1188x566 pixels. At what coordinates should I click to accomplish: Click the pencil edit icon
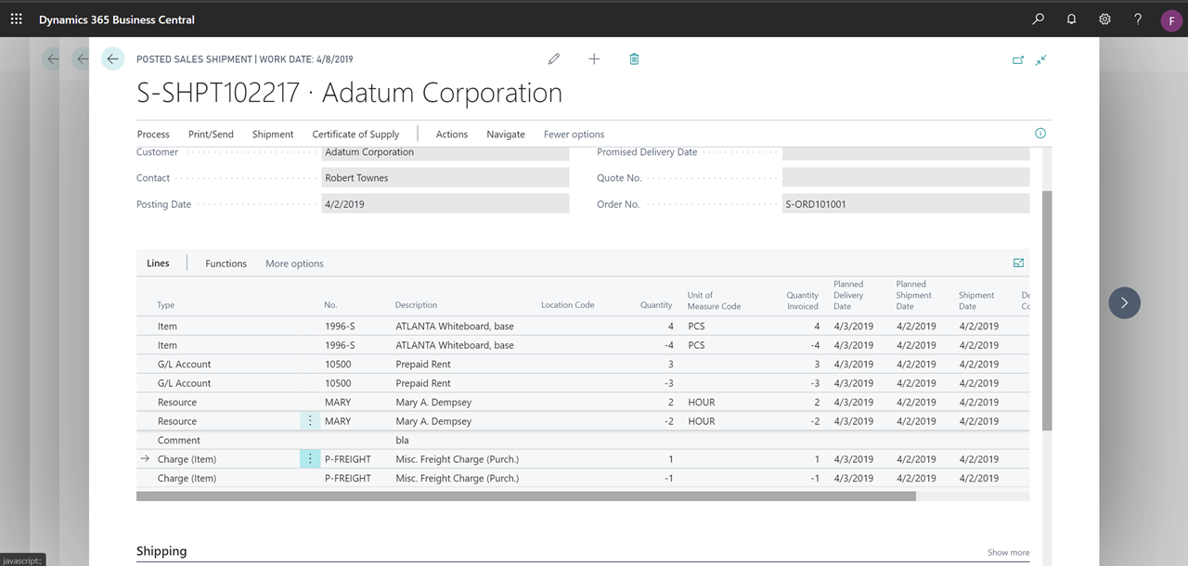(x=554, y=58)
